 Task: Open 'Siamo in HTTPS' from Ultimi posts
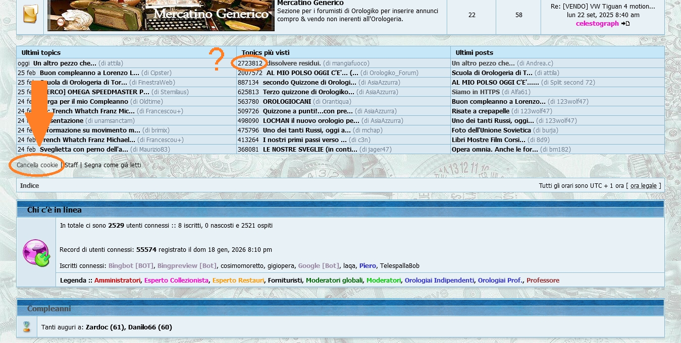[x=476, y=92]
